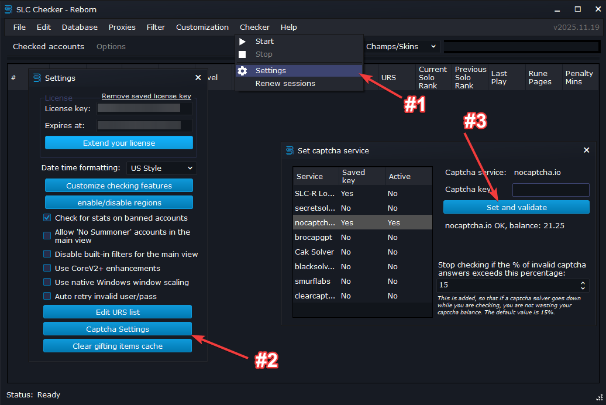Select the clearcapt... service row
This screenshot has height=405, width=606.
363,296
